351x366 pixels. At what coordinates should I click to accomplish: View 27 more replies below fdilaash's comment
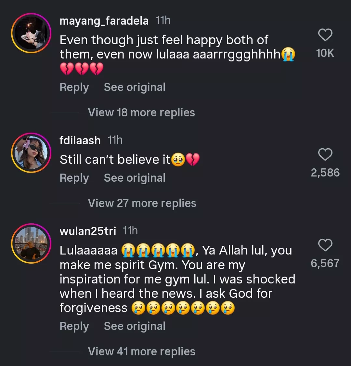[x=141, y=203]
